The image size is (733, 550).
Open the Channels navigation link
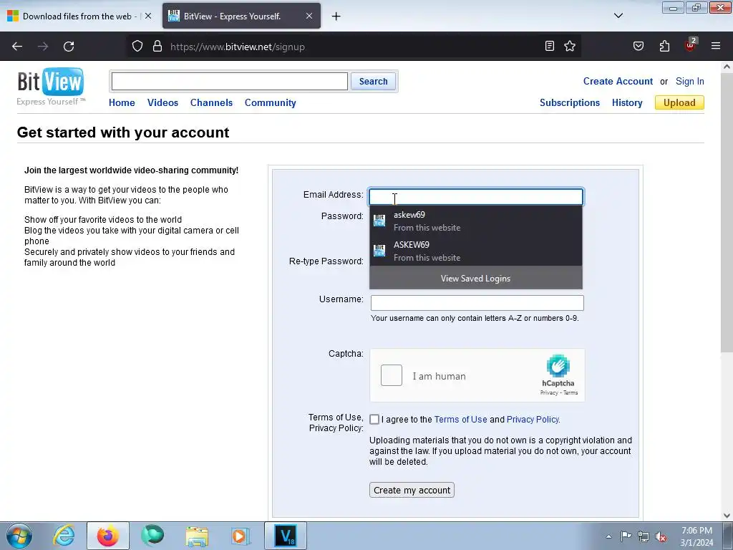pos(211,103)
